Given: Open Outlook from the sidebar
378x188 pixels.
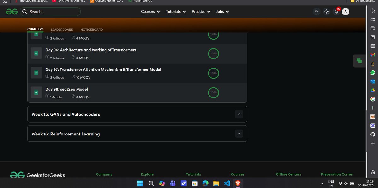Looking at the screenshot, I should pyautogui.click(x=373, y=81).
